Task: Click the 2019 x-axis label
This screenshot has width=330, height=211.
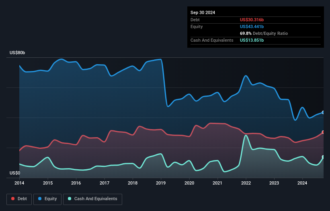Action: click(x=161, y=183)
